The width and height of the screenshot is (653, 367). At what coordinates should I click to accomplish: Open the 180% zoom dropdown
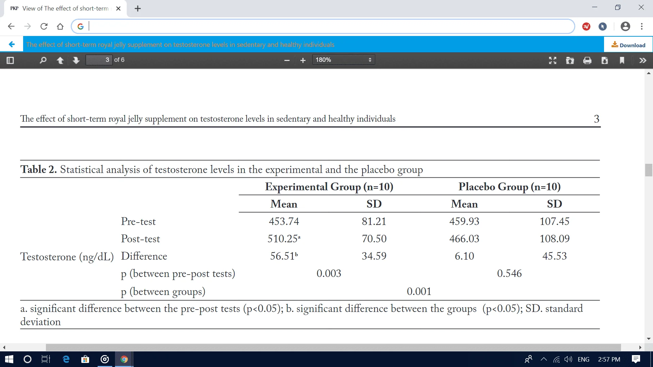(x=344, y=60)
